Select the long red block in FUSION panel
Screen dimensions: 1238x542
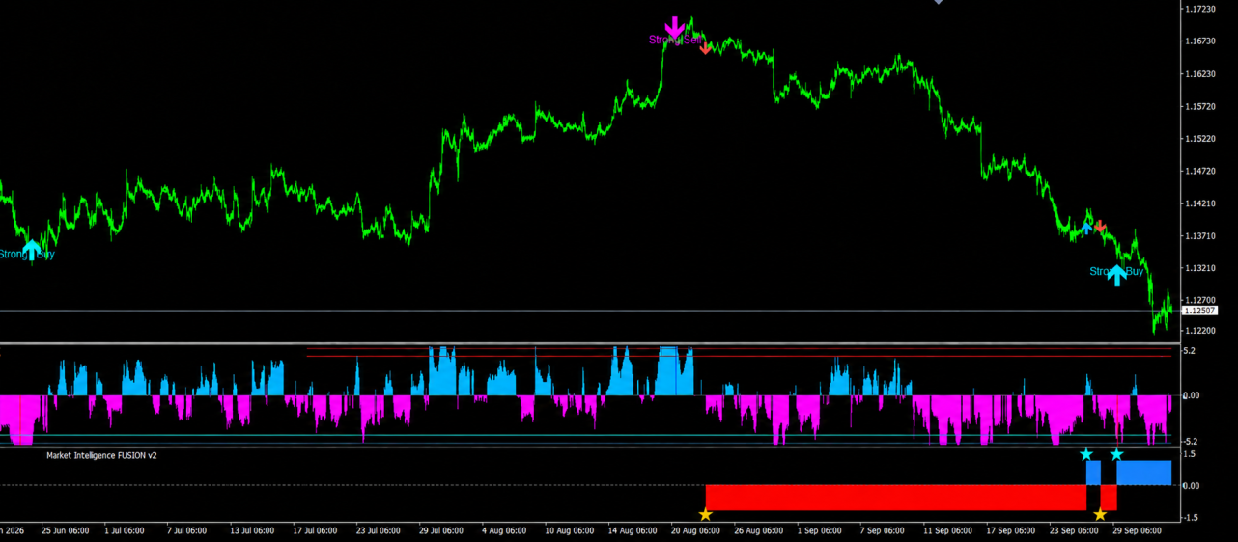[896, 498]
